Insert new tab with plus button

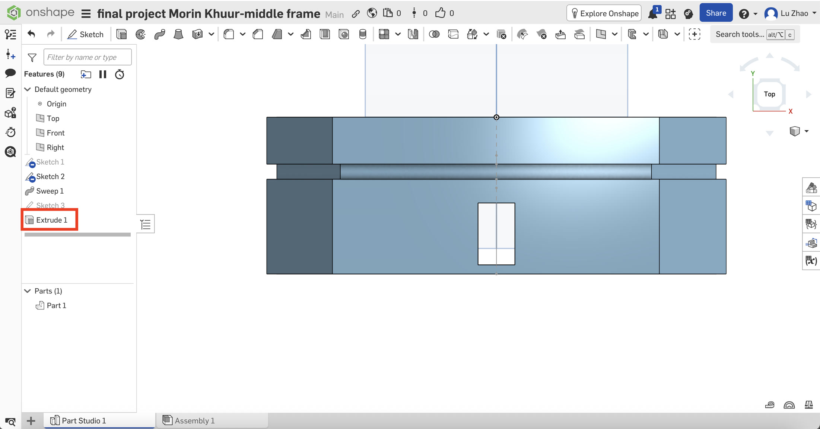tap(31, 421)
